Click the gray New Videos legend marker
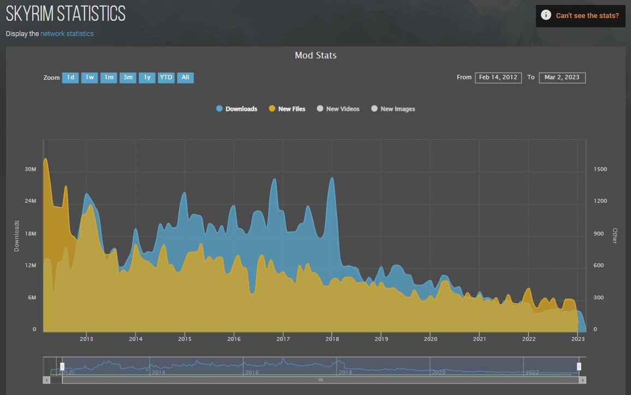 320,109
